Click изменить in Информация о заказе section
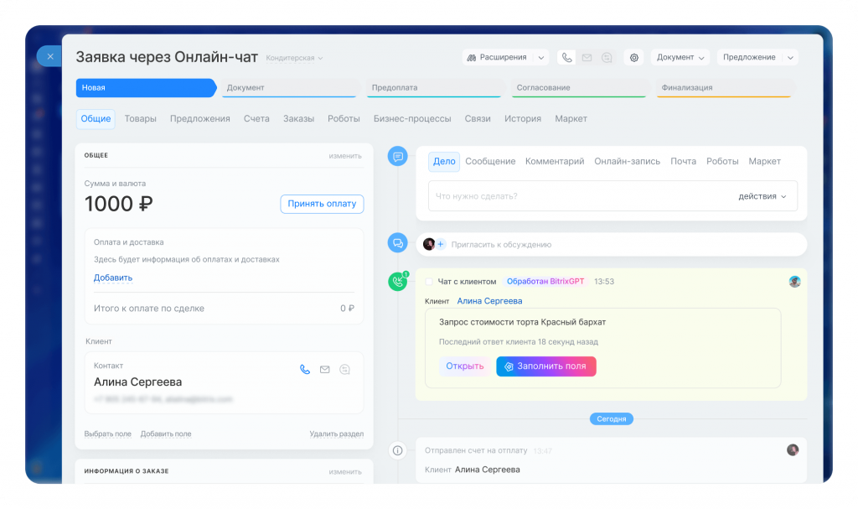The height and width of the screenshot is (509, 858). point(344,472)
